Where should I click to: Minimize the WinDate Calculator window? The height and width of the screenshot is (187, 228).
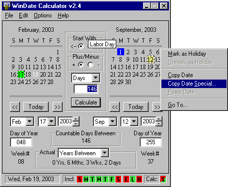pyautogui.click(x=147, y=6)
